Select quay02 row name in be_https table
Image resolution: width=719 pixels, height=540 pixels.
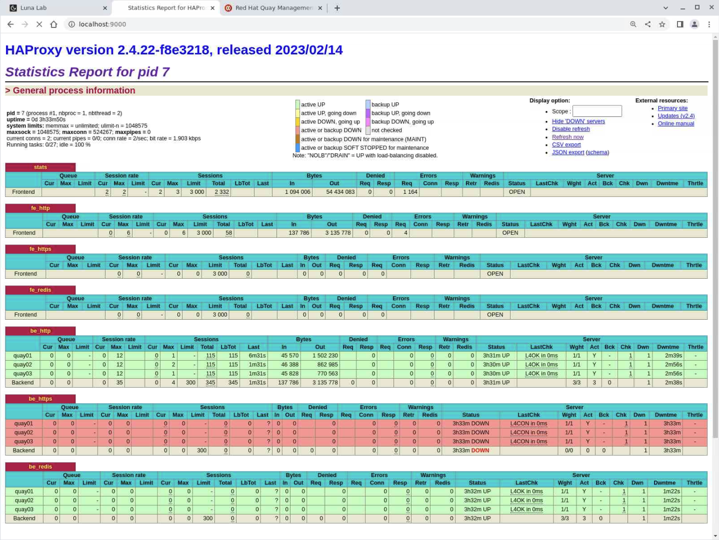(23, 433)
